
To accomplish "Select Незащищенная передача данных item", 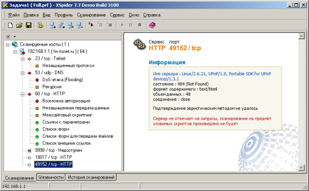I will coord(76,108).
